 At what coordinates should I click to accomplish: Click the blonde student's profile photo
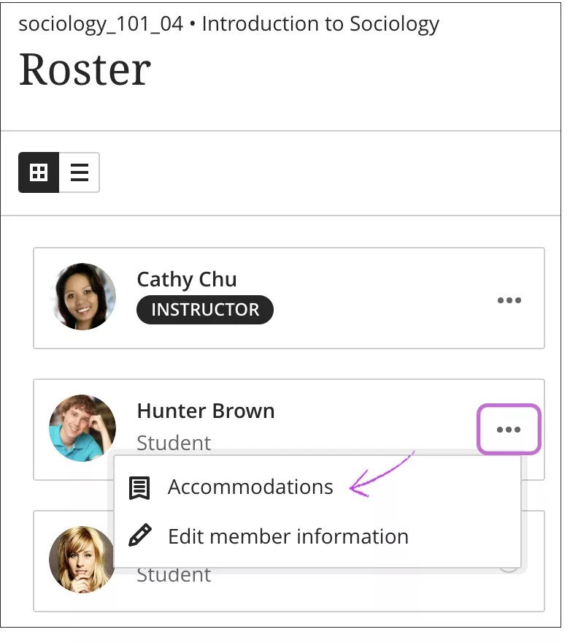82,560
